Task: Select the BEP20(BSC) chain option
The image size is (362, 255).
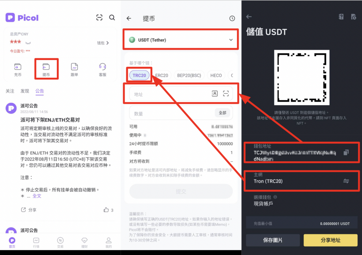Action: click(x=189, y=75)
